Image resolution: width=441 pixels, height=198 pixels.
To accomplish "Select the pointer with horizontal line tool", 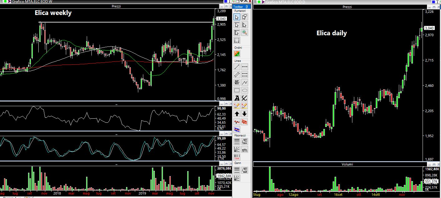I will (x=237, y=25).
